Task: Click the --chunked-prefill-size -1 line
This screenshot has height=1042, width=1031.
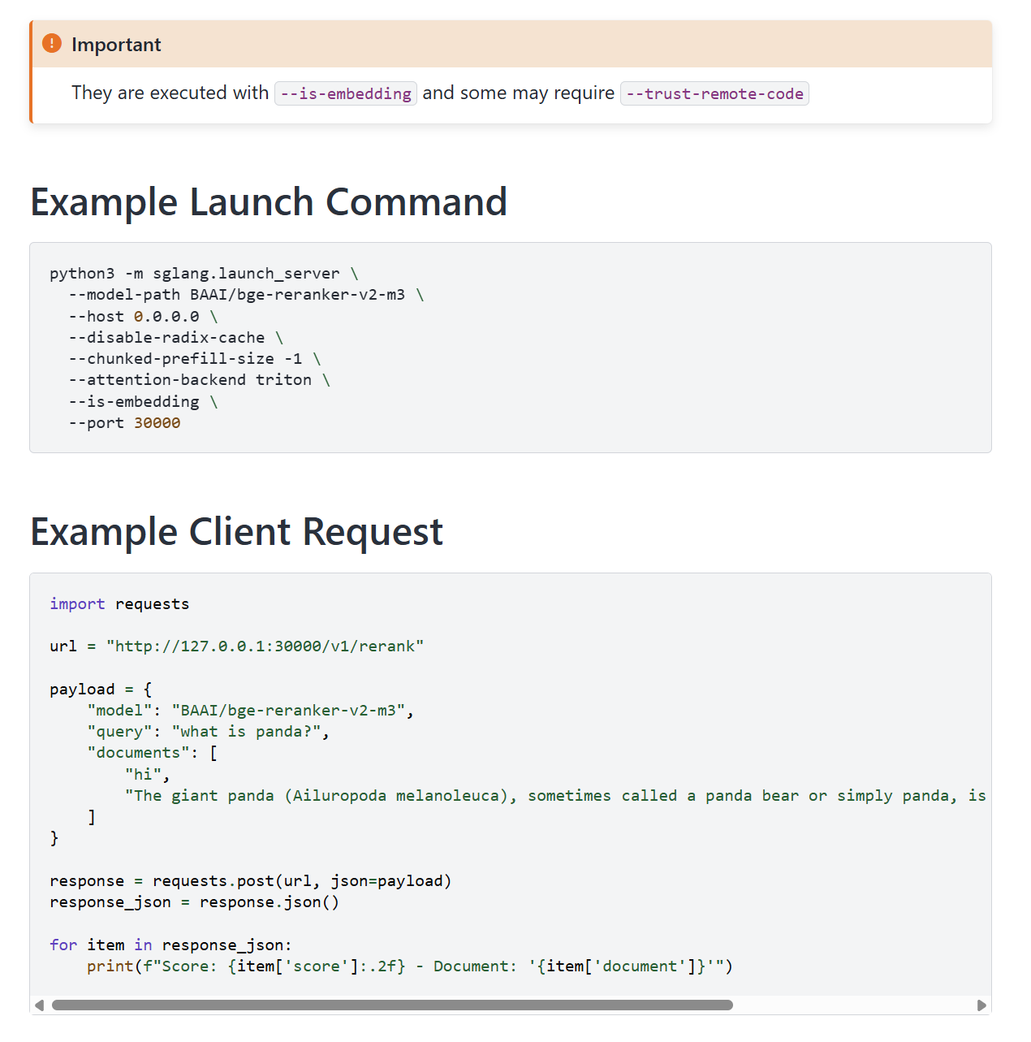Action: coord(195,359)
